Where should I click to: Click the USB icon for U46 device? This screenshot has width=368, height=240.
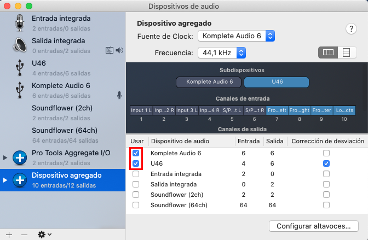(x=20, y=67)
